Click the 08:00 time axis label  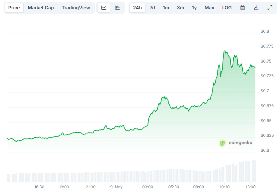tap(198, 187)
